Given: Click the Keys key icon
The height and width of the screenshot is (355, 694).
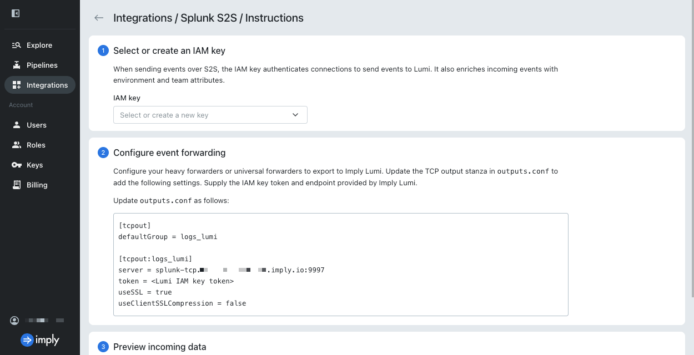Looking at the screenshot, I should click(x=16, y=165).
